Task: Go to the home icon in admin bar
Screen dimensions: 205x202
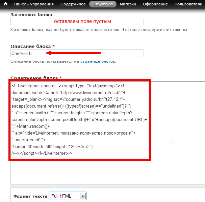Action: coord(5,4)
